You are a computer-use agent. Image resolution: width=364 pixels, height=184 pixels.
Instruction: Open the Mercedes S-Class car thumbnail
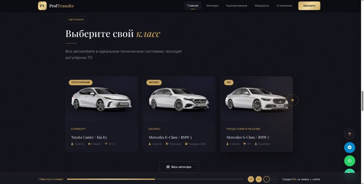(x=257, y=99)
